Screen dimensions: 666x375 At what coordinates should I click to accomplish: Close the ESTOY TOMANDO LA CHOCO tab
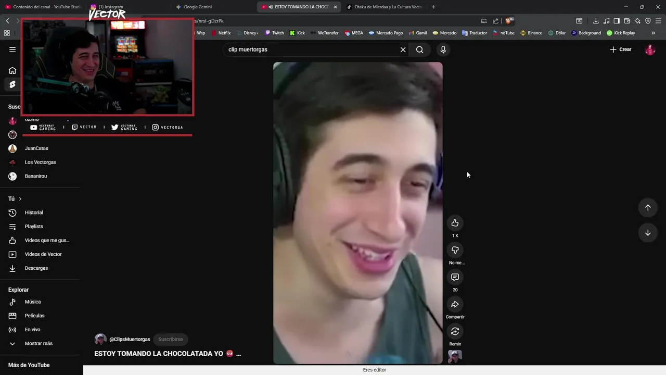click(x=336, y=7)
